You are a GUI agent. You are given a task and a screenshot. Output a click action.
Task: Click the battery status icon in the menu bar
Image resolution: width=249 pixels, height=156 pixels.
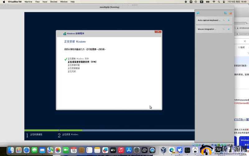click(208, 2)
